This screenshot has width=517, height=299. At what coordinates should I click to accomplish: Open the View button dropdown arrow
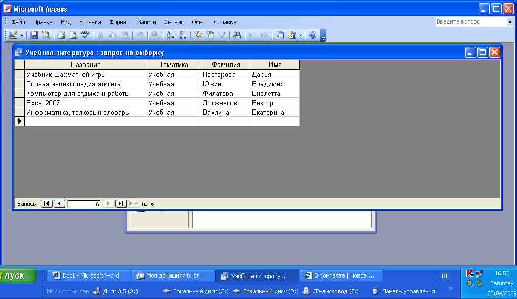tap(22, 35)
